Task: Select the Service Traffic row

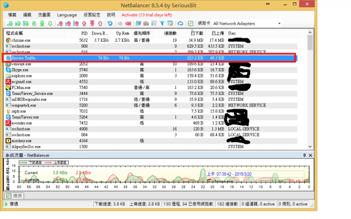Action: point(151,58)
